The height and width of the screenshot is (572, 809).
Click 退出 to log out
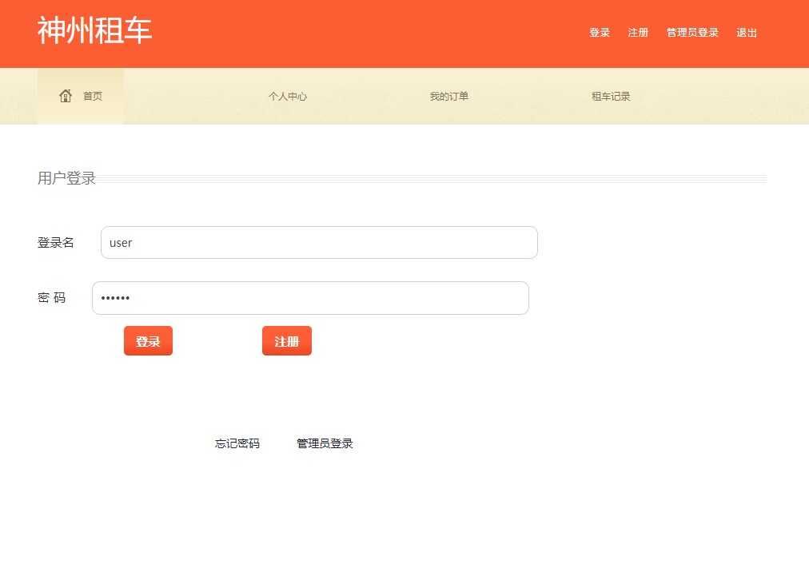746,33
